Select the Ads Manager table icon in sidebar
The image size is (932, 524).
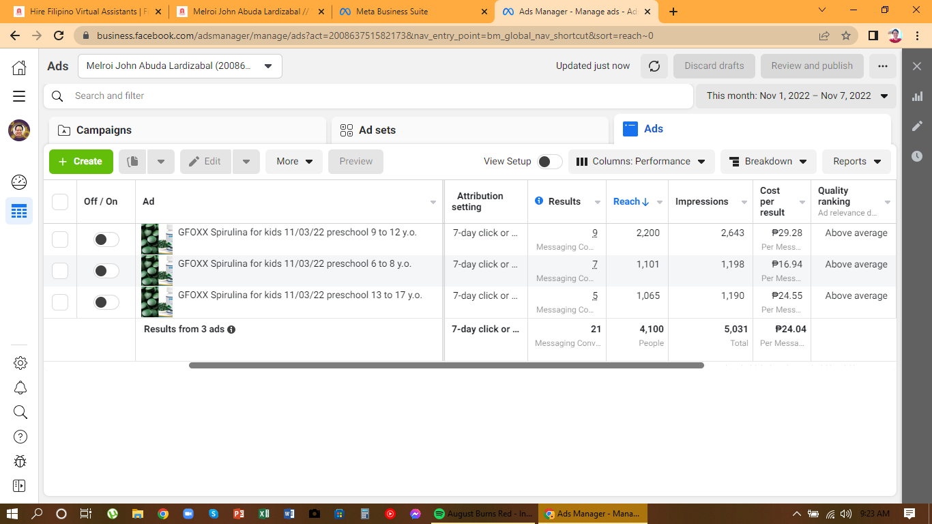pos(19,212)
